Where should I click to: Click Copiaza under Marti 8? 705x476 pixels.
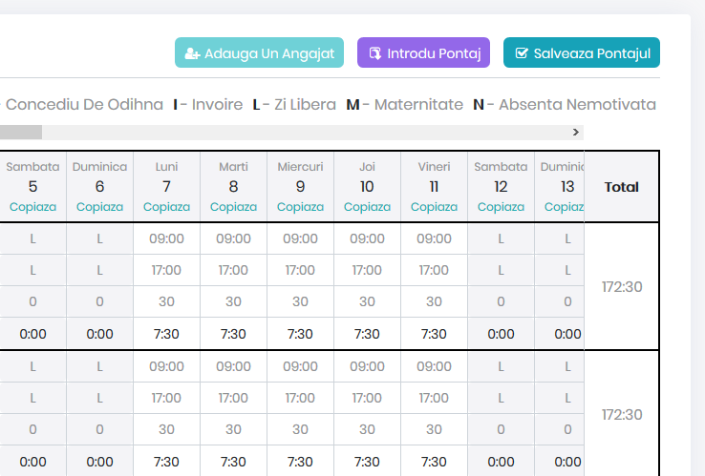click(x=233, y=207)
